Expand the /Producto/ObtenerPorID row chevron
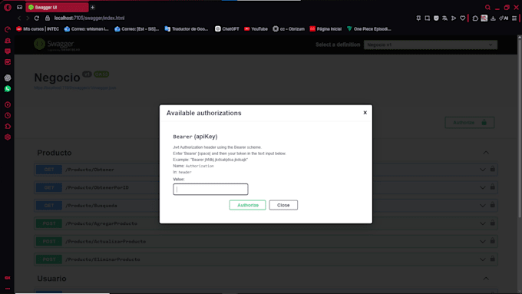Image resolution: width=522 pixels, height=294 pixels. pos(482,187)
